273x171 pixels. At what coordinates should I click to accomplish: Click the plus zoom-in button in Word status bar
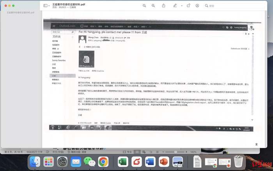(186, 152)
